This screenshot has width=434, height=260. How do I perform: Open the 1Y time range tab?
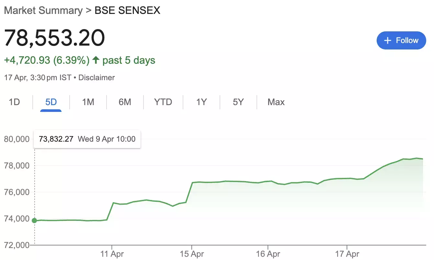pos(201,102)
